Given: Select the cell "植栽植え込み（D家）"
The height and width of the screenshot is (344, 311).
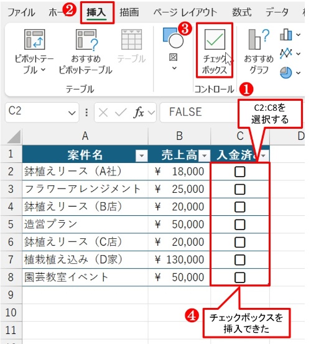Looking at the screenshot, I should 85,260.
